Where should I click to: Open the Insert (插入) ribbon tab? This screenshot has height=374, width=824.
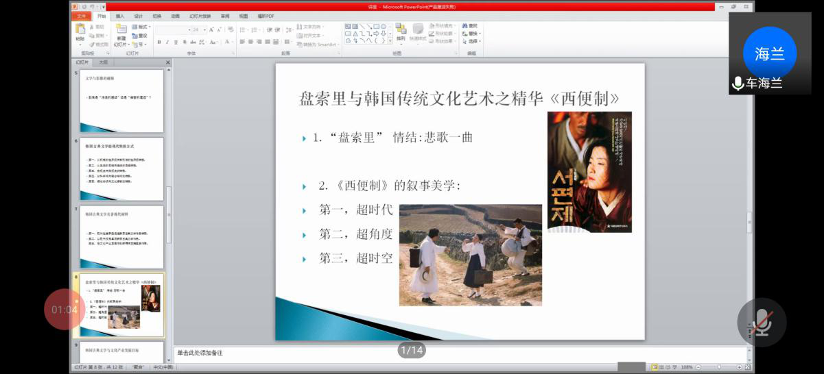(x=120, y=16)
